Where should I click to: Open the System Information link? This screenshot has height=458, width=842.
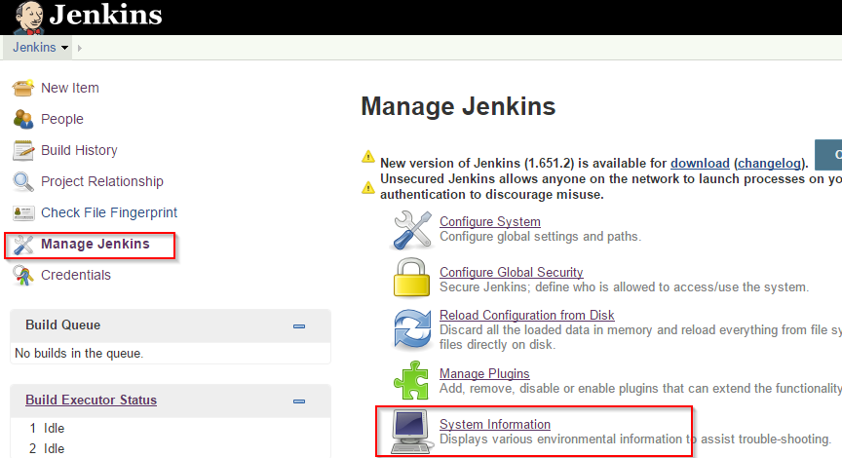[x=494, y=424]
